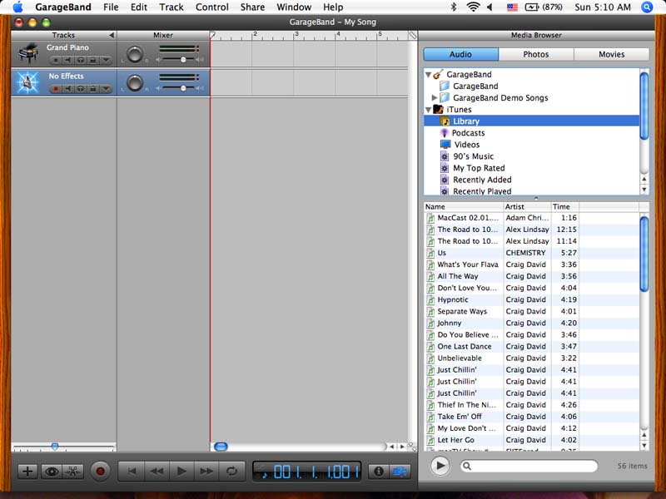Open the Control menu
Image resolution: width=666 pixels, height=499 pixels.
click(x=212, y=7)
